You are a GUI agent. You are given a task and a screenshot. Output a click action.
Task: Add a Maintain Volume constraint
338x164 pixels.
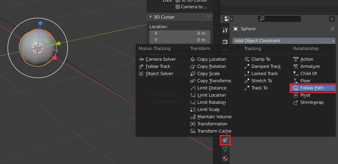pyautogui.click(x=211, y=117)
